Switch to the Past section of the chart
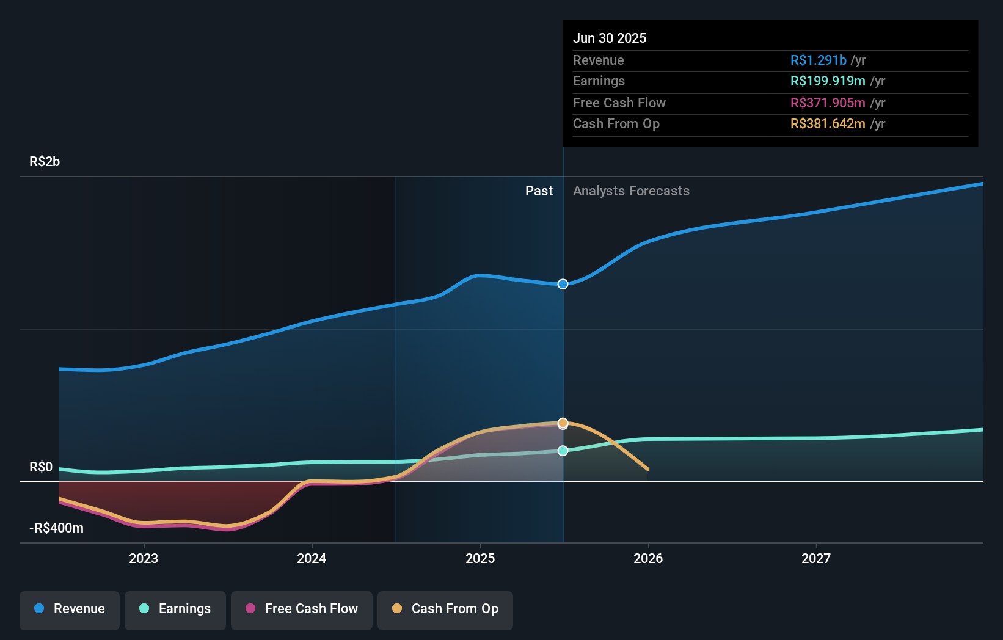Viewport: 1003px width, 640px height. pos(539,191)
